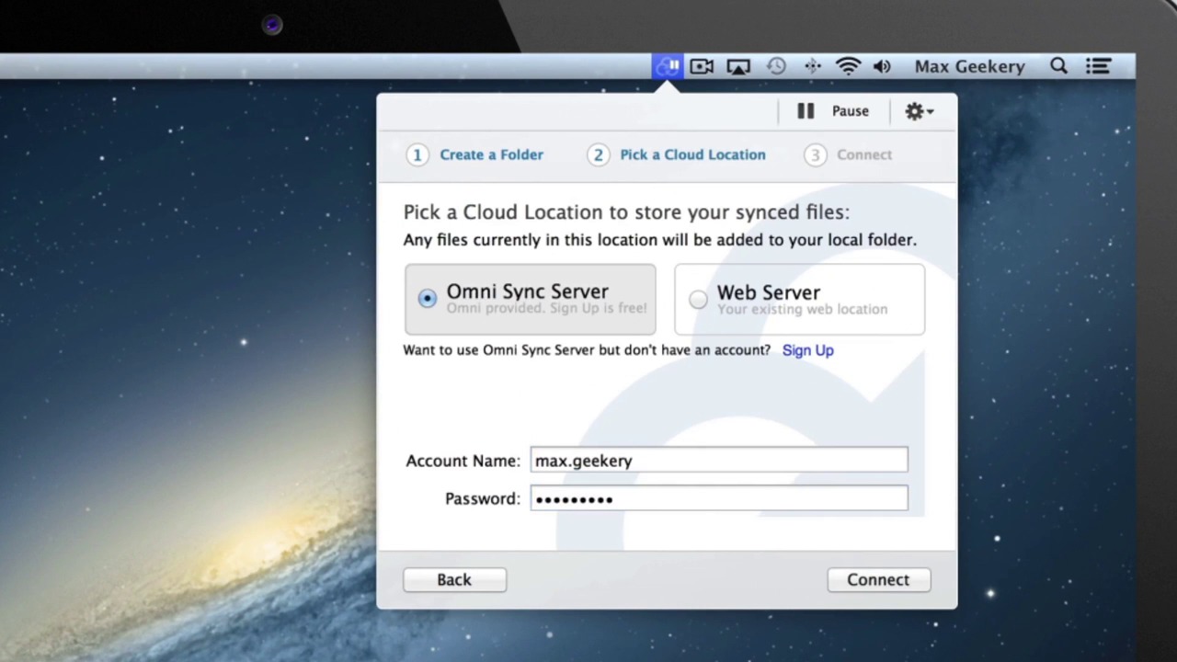Click the Password field
This screenshot has height=662, width=1177.
(718, 498)
